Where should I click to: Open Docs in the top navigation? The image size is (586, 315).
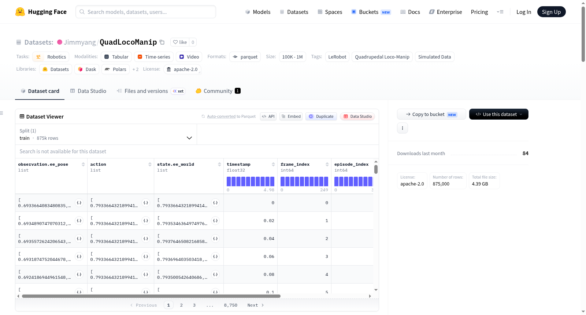(410, 12)
